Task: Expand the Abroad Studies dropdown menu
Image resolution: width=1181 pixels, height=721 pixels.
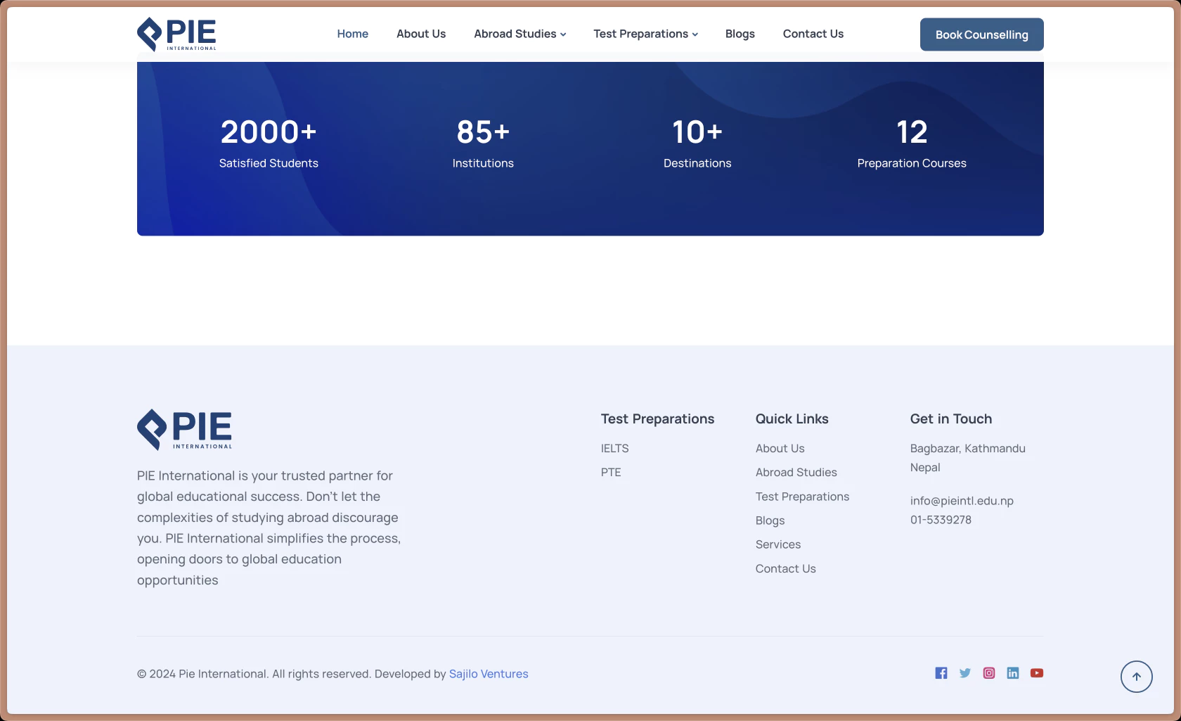Action: 519,34
